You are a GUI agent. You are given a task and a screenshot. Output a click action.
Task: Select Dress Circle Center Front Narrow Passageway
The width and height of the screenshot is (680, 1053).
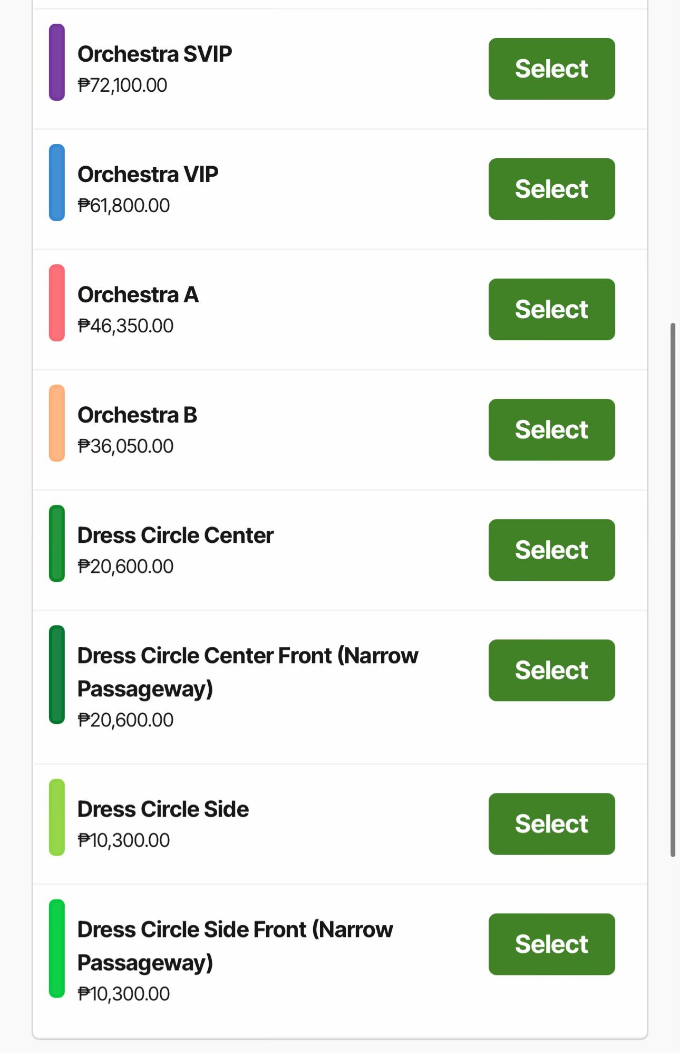coord(551,670)
